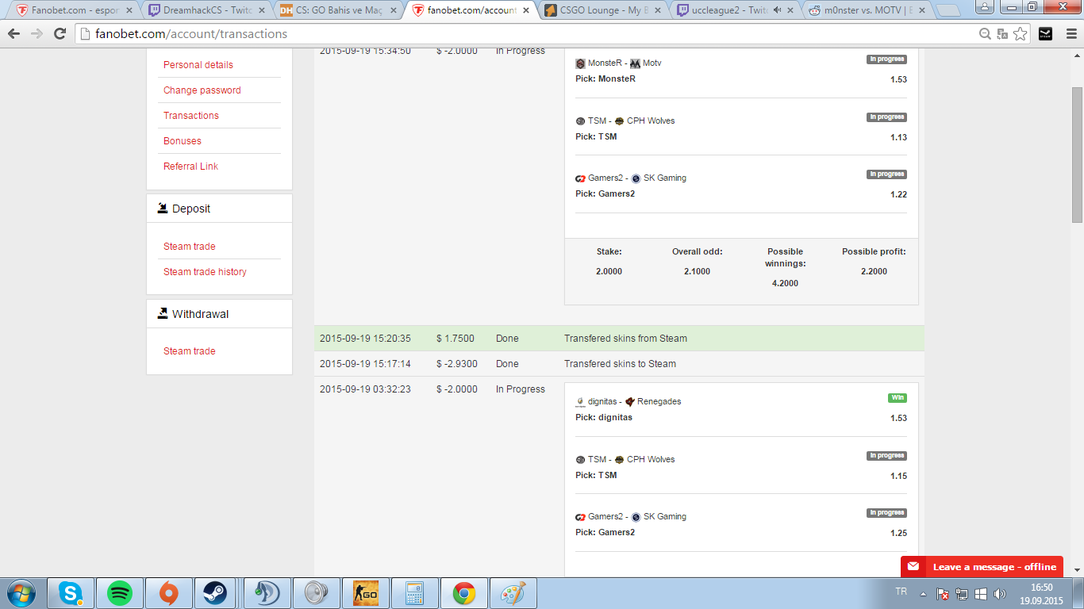Switch to the DreamhackCS Twitch tab
The height and width of the screenshot is (609, 1084).
(x=206, y=10)
